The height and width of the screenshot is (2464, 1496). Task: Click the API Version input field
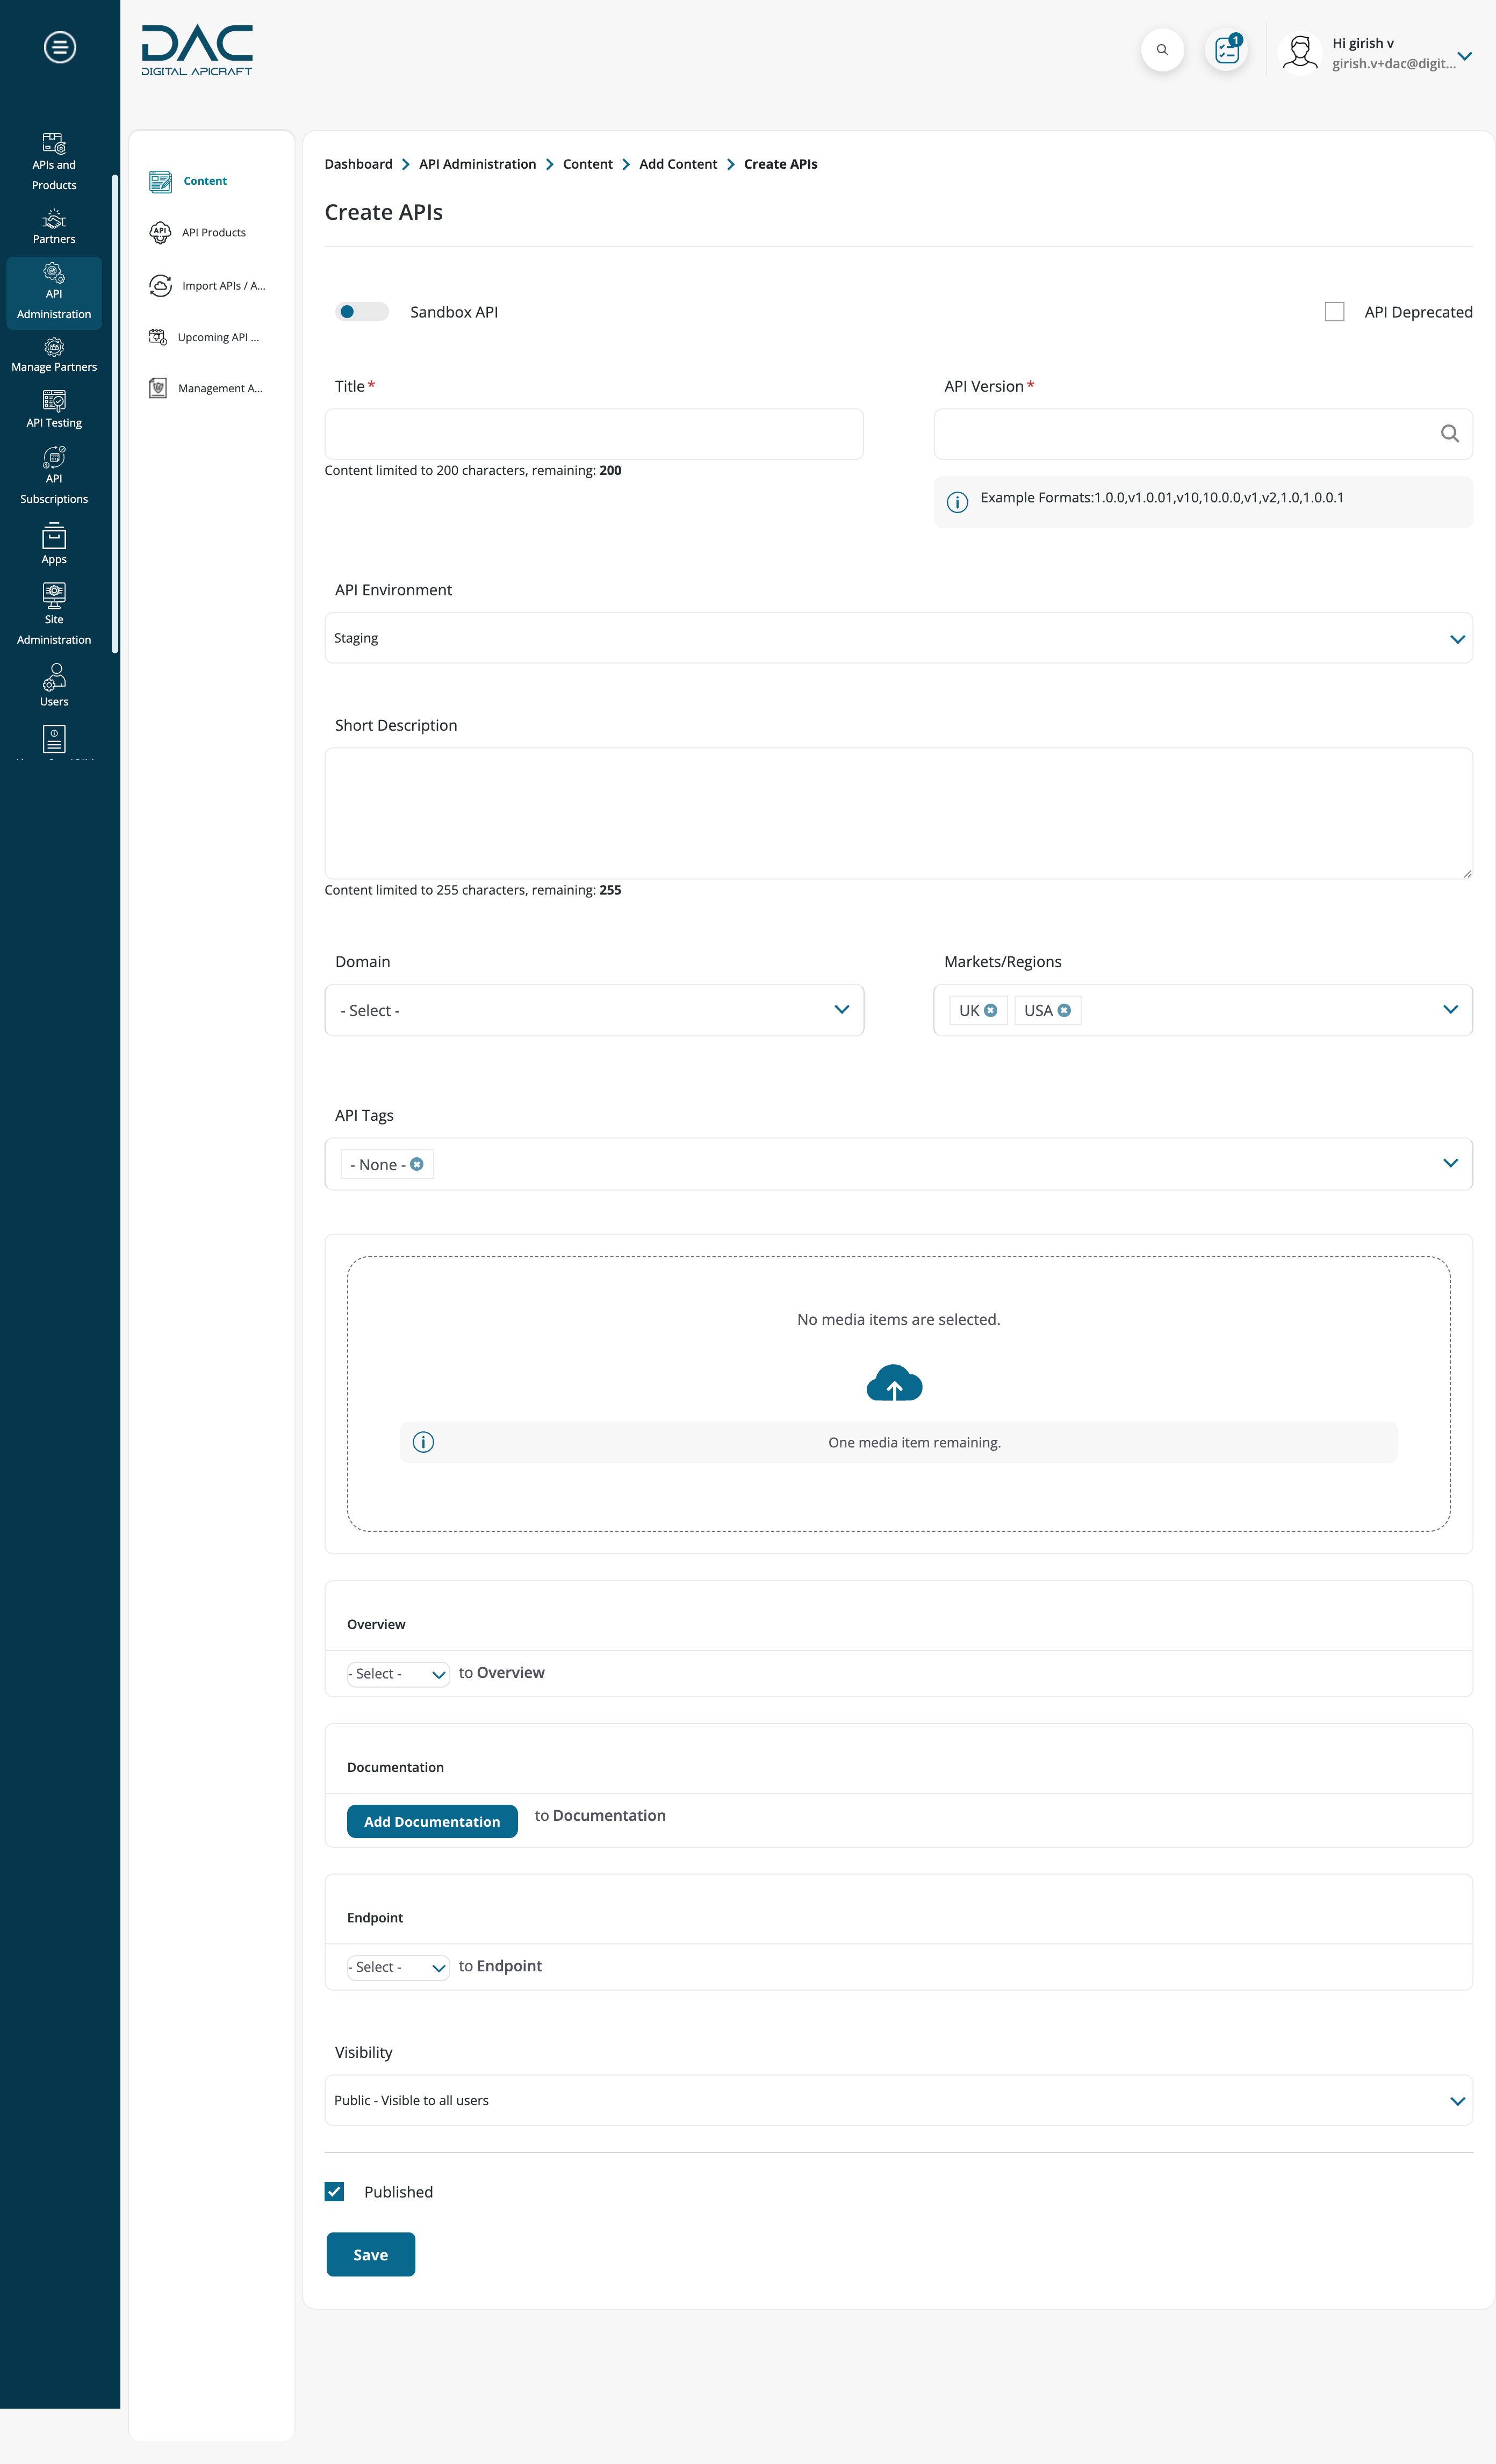tap(1203, 434)
